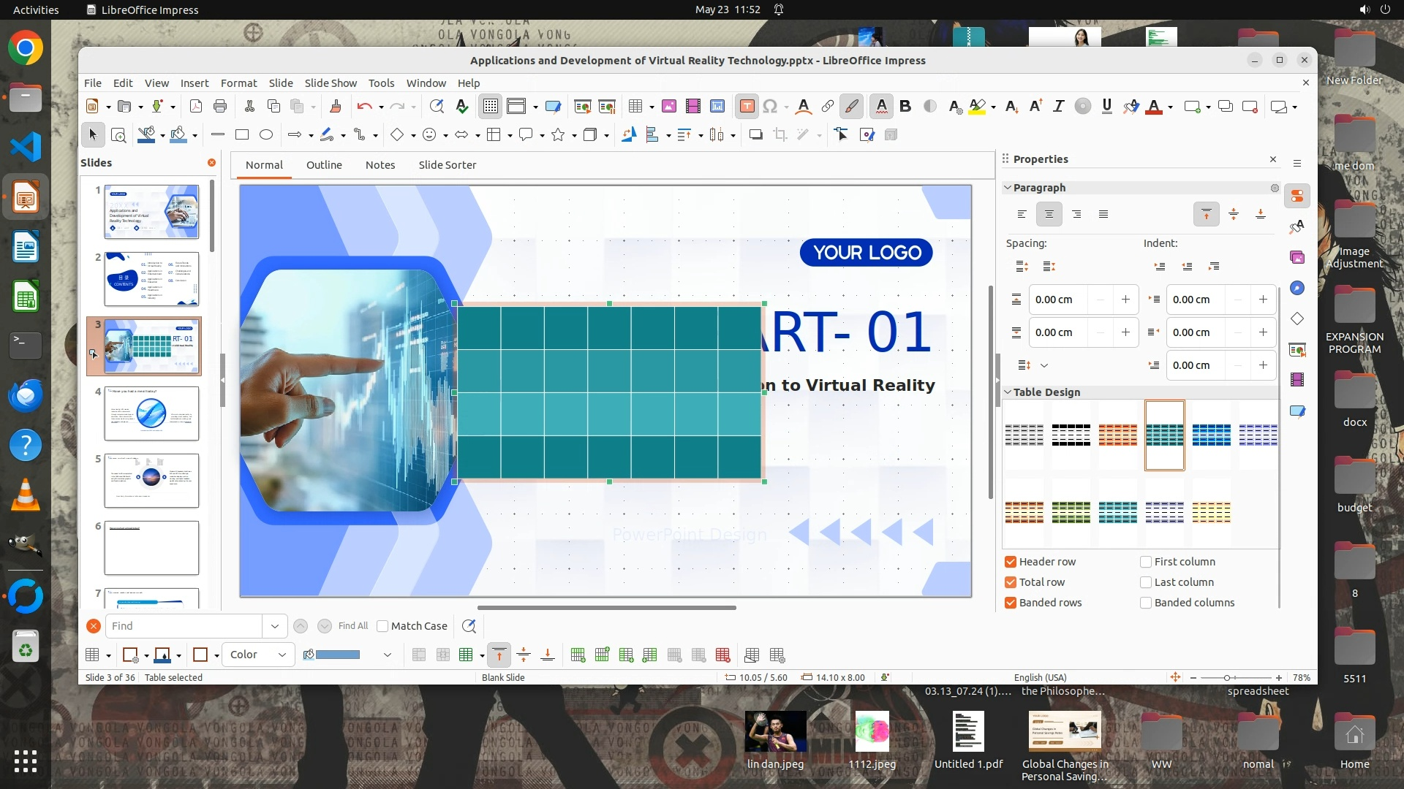
Task: Select the Rectangle shape tool
Action: coord(242,134)
